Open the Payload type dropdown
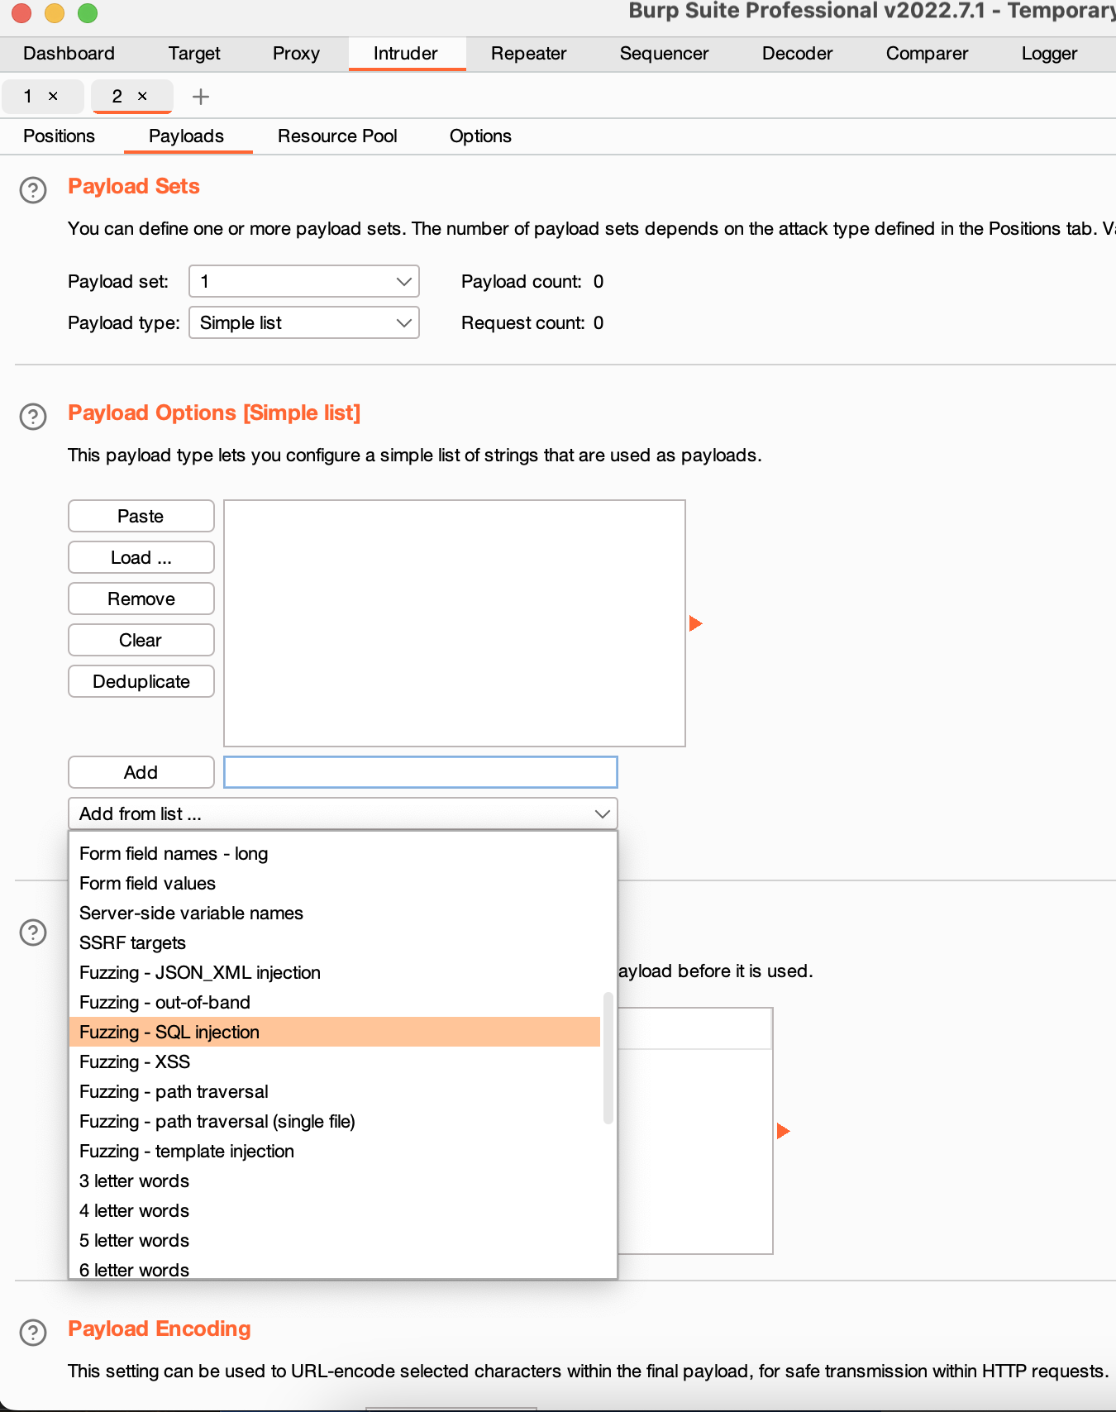1116x1412 pixels. click(x=304, y=322)
